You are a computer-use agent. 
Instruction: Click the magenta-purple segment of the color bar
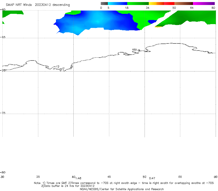(204, 4)
